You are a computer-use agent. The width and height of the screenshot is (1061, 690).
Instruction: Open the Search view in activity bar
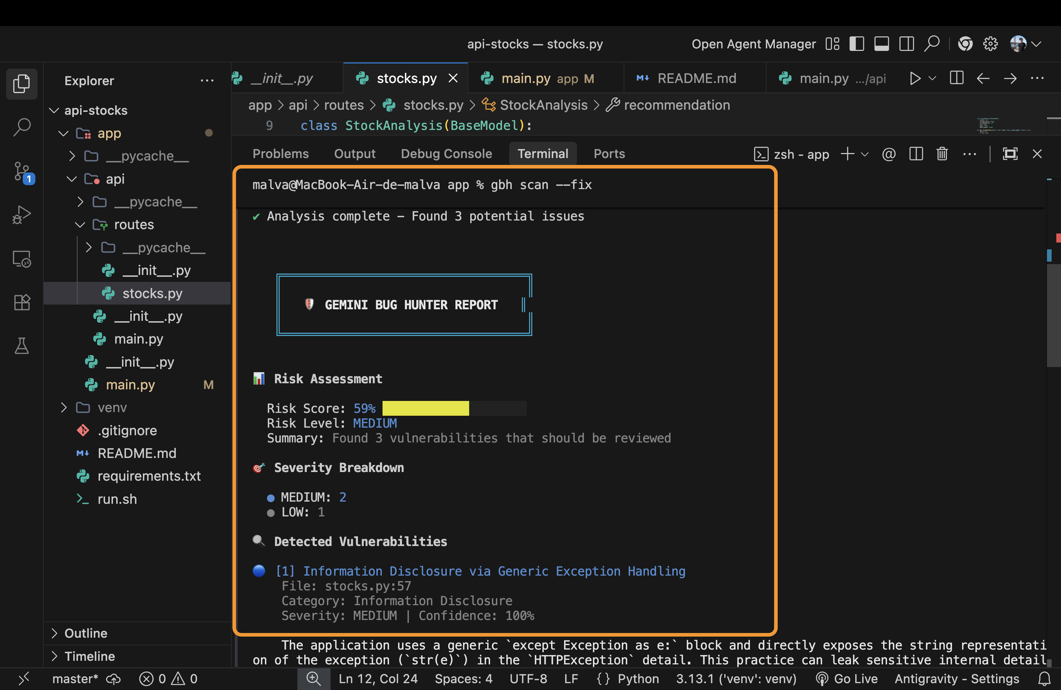[21, 127]
